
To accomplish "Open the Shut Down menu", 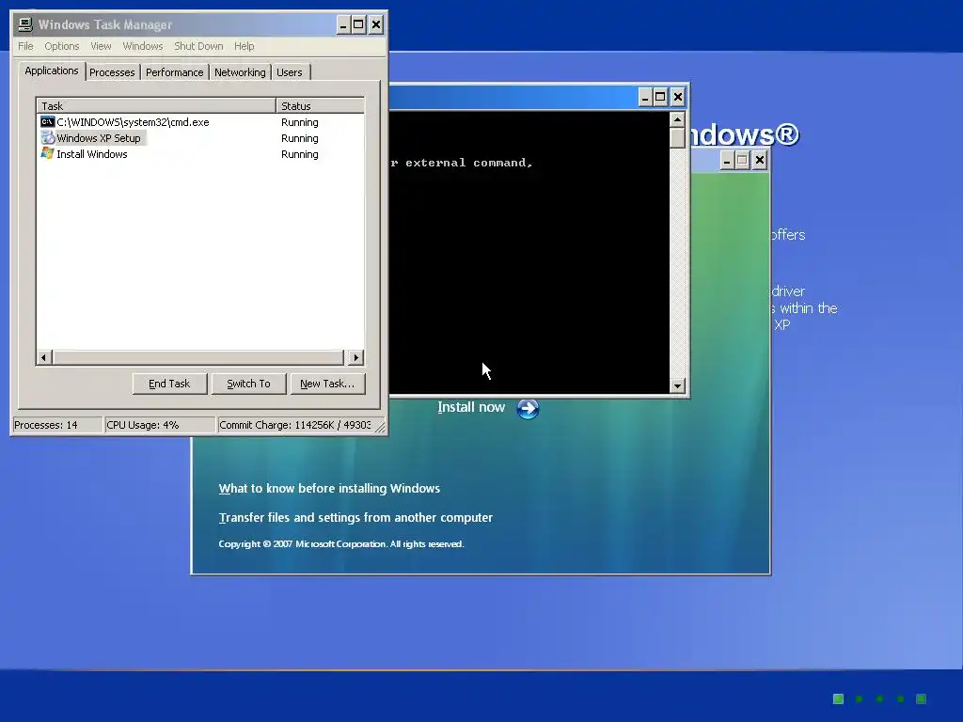I will tap(198, 46).
